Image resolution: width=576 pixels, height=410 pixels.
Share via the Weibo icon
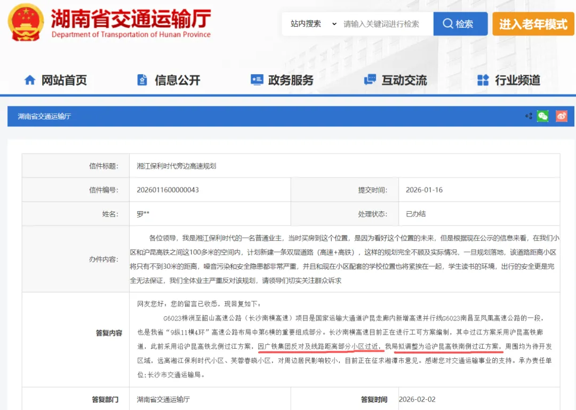(561, 116)
